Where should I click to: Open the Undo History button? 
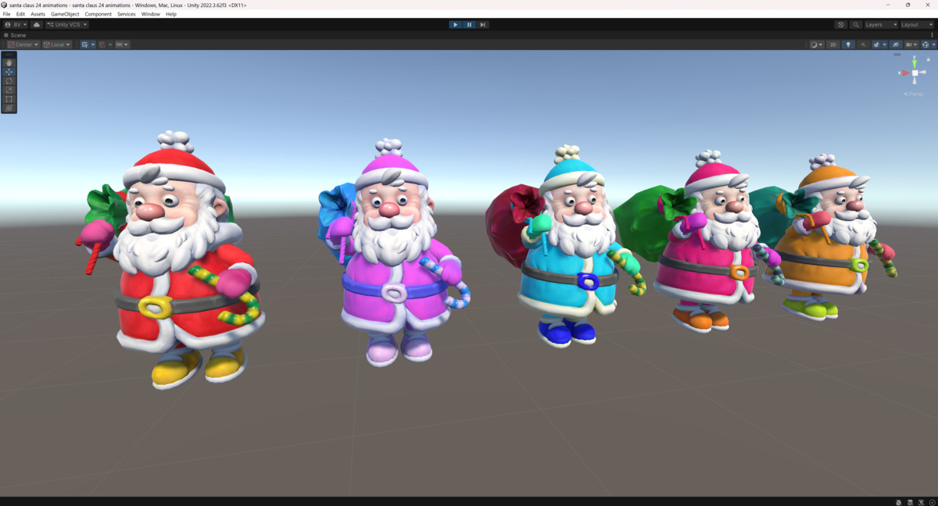tap(841, 25)
